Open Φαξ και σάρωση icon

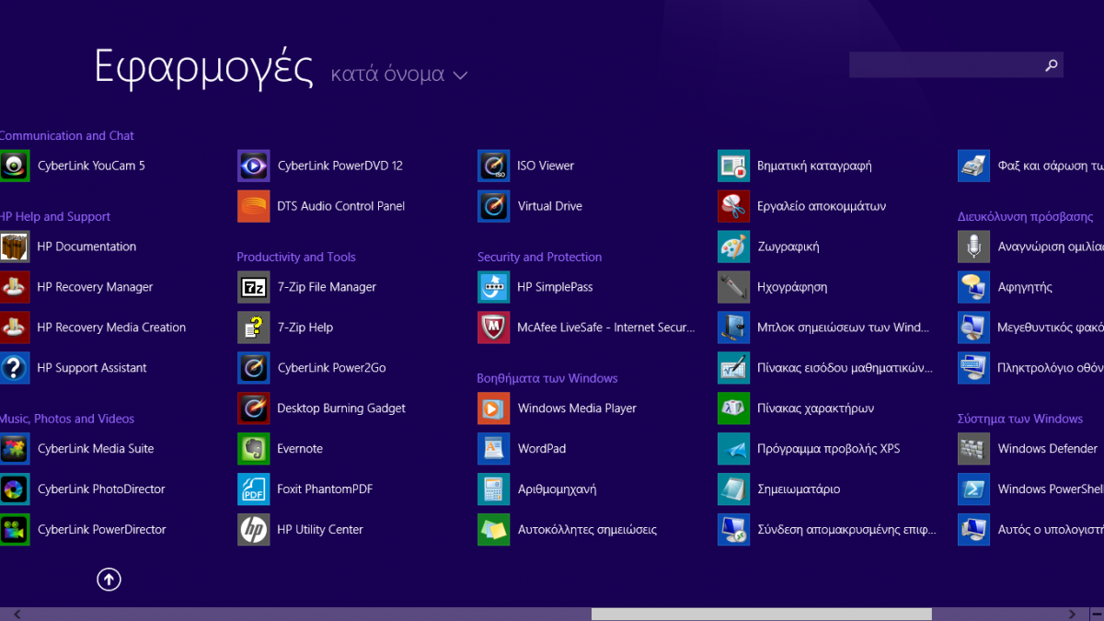click(973, 166)
